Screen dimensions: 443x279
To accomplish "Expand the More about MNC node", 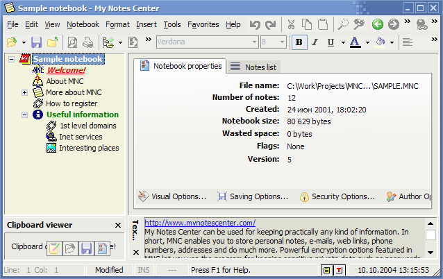I will [24, 92].
